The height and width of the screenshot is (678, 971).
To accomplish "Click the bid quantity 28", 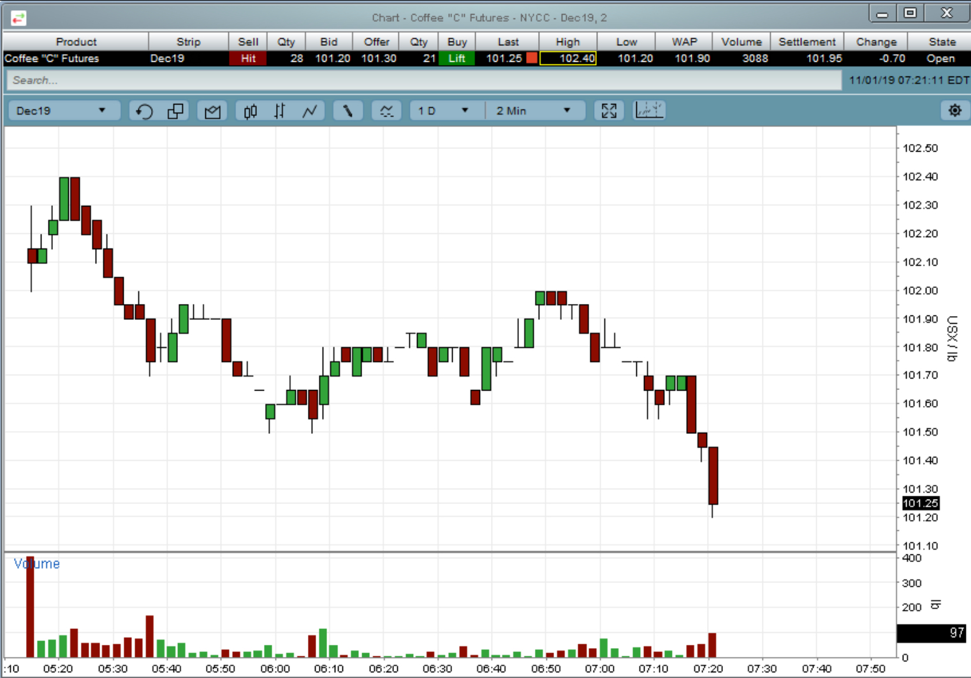I will click(296, 59).
